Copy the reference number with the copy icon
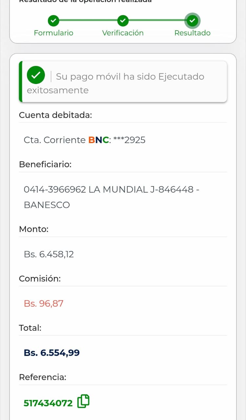246x420 pixels. click(x=83, y=401)
